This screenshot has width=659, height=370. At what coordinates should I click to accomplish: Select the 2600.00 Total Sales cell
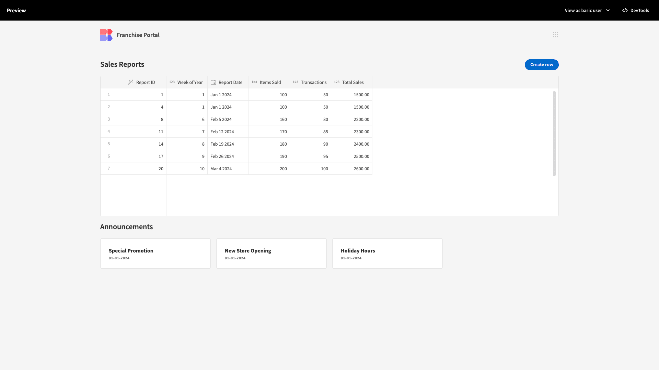(351, 169)
